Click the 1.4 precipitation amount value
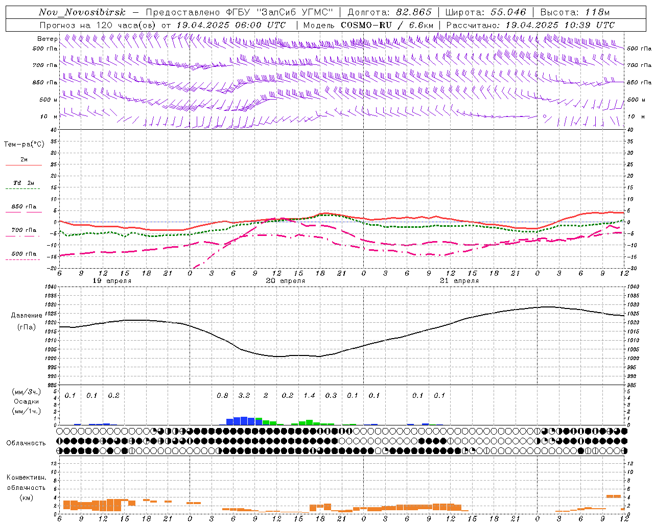Viewport: 654px width, 523px height. pyautogui.click(x=309, y=395)
